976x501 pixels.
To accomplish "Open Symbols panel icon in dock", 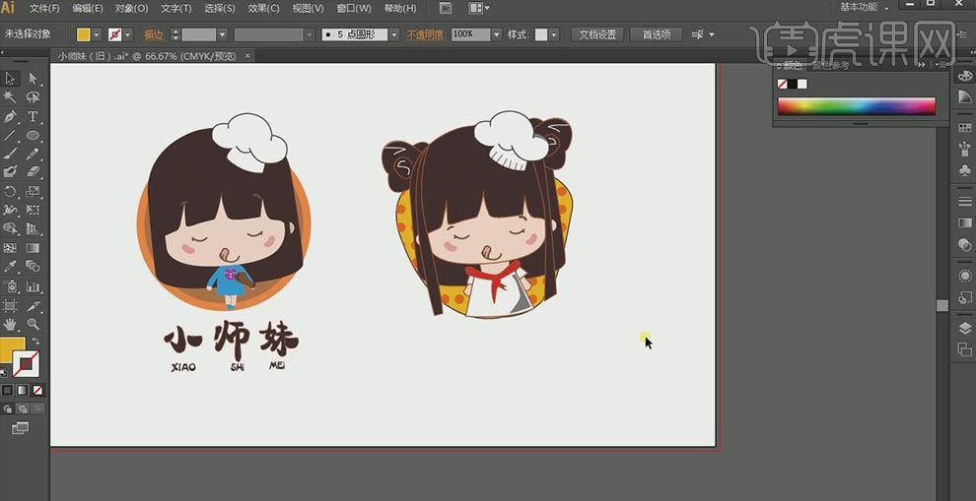I will pyautogui.click(x=963, y=169).
